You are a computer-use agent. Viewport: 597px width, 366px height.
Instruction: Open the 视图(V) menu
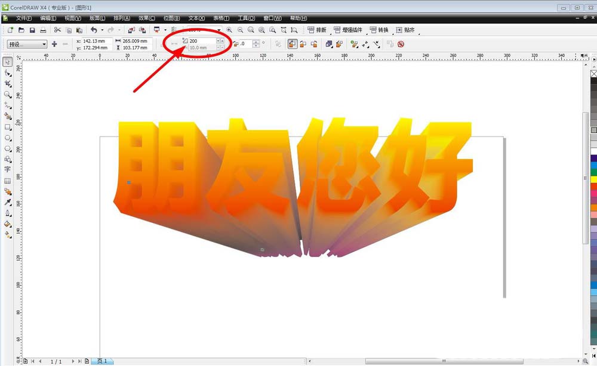[x=73, y=18]
